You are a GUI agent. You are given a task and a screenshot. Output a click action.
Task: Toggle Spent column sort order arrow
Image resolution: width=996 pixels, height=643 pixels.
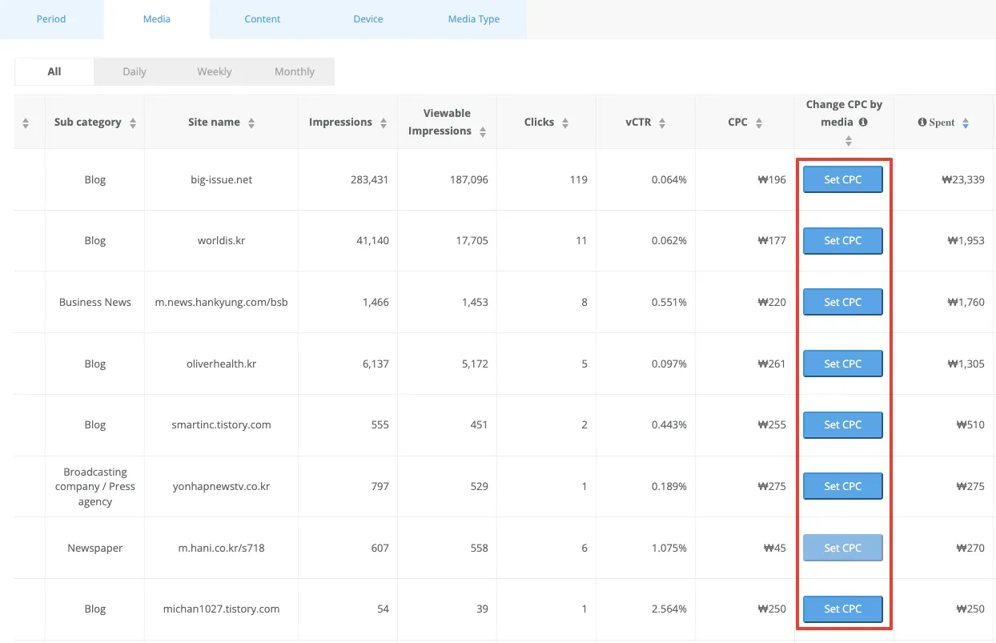point(966,123)
